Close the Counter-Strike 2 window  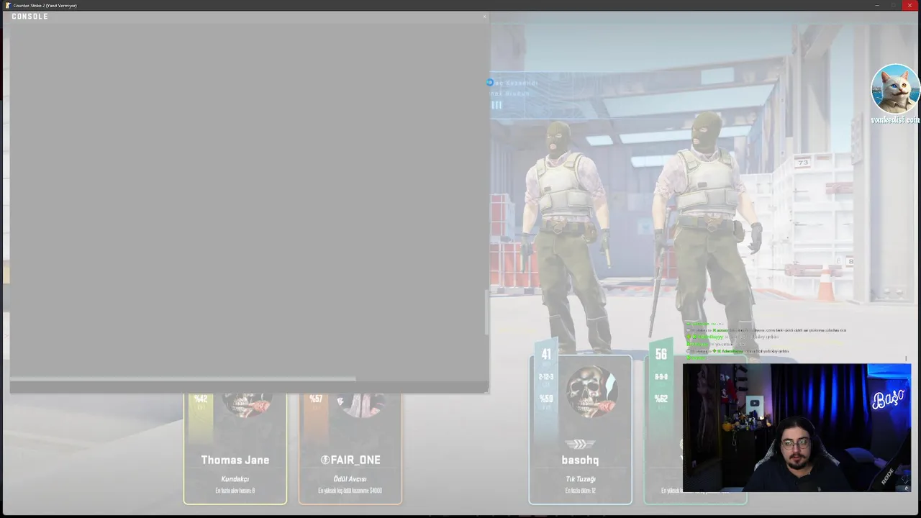pyautogui.click(x=910, y=5)
